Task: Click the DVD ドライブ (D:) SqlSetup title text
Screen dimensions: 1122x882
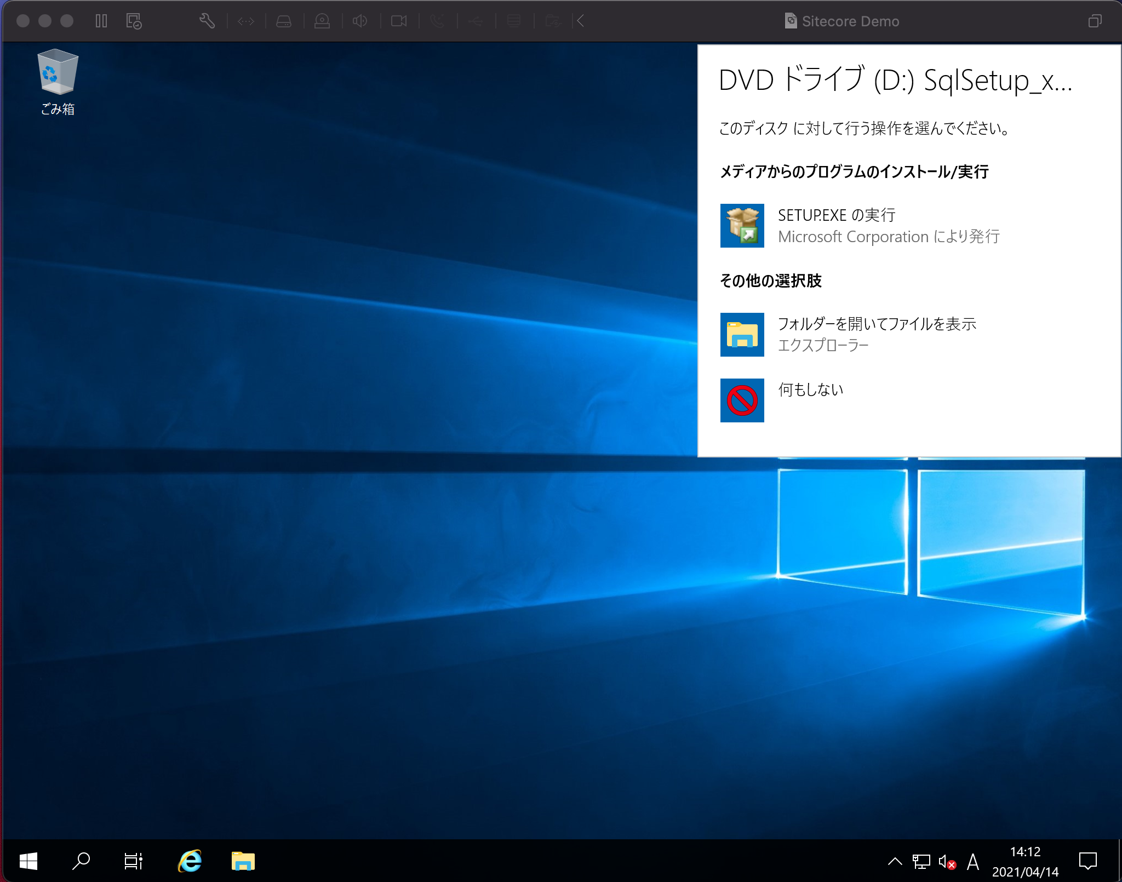Action: tap(895, 80)
